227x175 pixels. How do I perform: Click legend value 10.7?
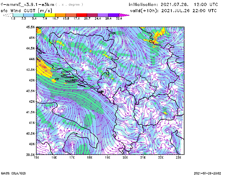[x=55, y=18]
